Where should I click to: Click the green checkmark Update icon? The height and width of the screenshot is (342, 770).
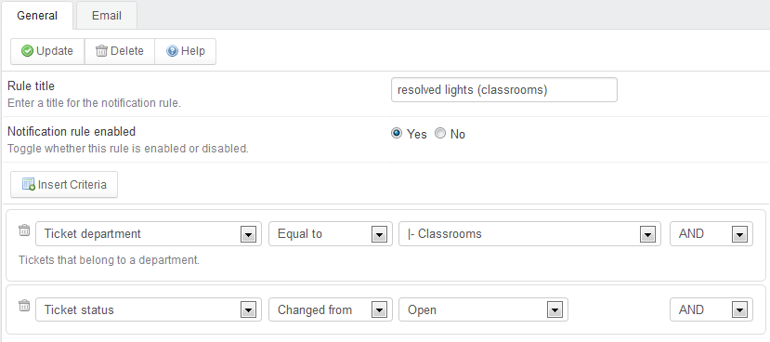point(28,51)
